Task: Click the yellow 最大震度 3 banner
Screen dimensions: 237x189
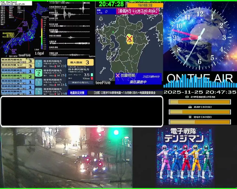Action: coord(80,62)
